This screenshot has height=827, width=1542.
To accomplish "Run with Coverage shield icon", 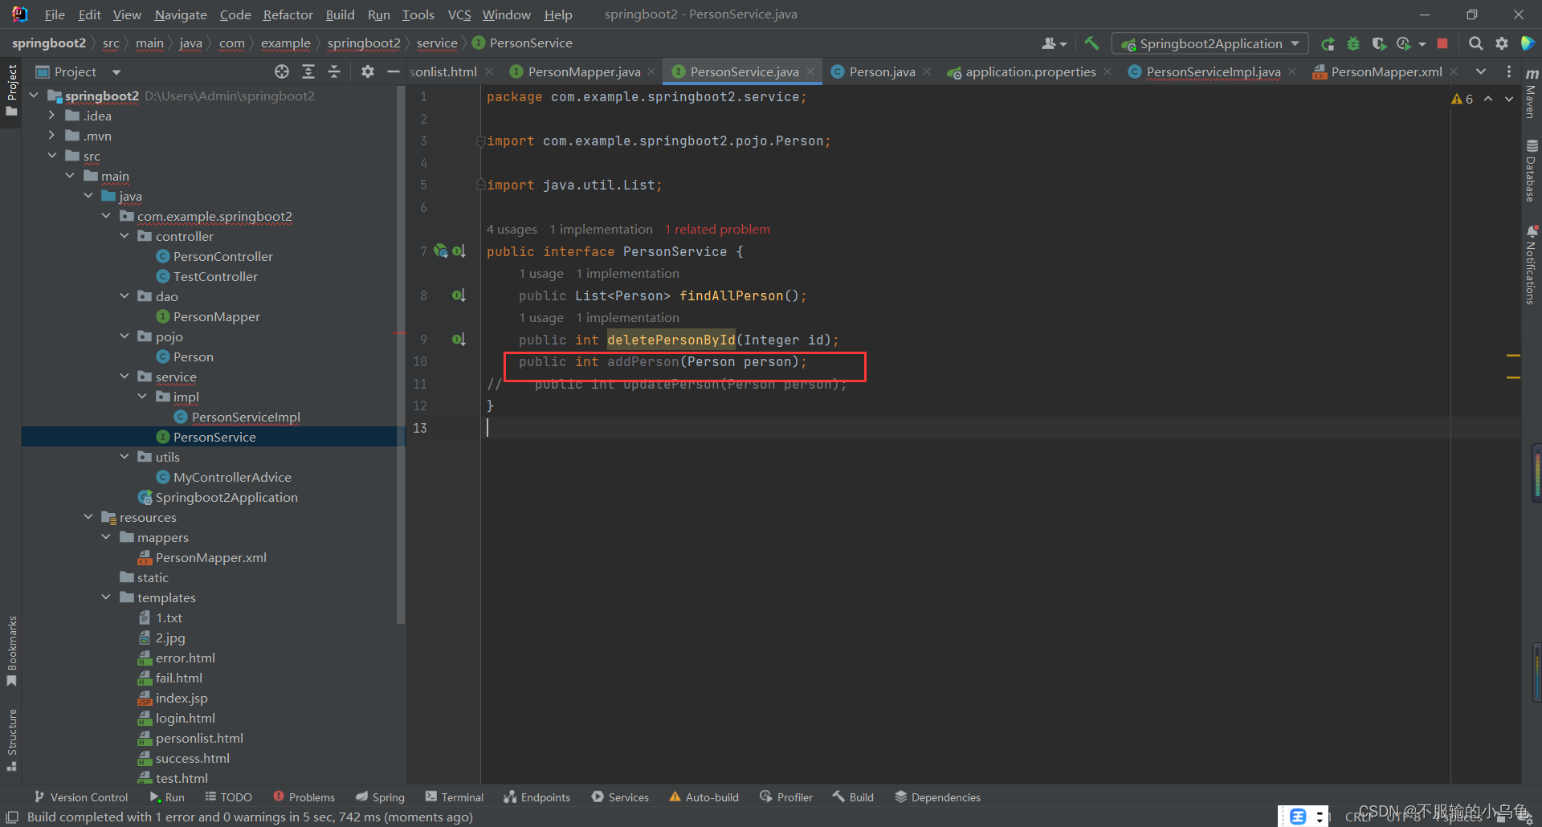I will [1379, 43].
